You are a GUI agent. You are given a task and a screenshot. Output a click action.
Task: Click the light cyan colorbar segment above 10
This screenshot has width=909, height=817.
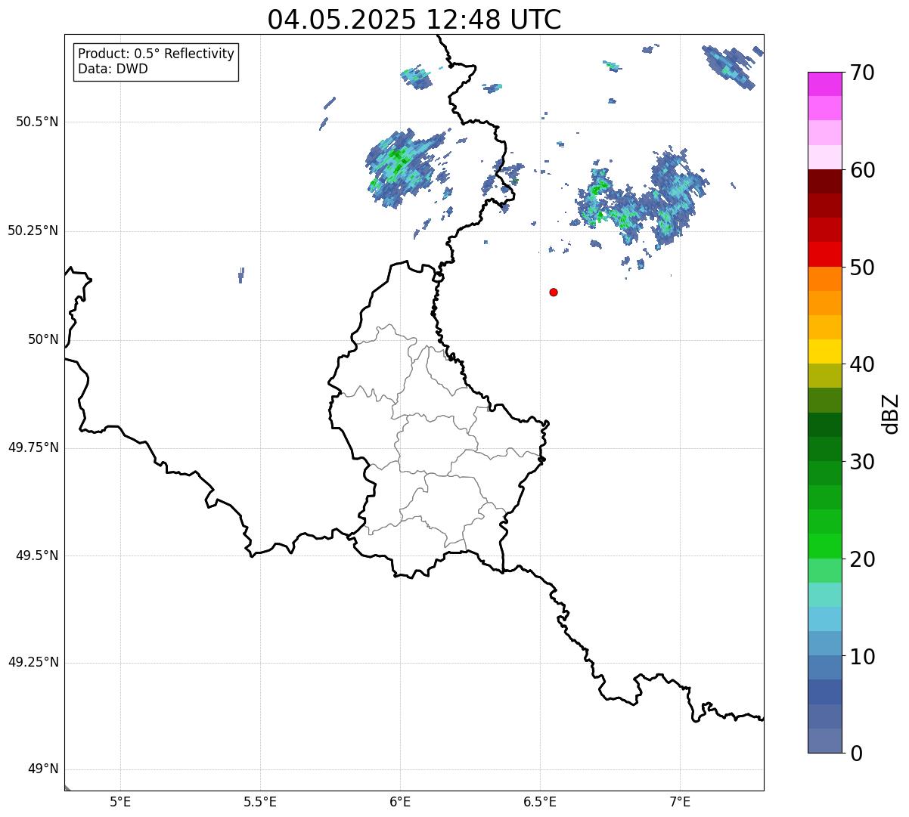tap(825, 619)
